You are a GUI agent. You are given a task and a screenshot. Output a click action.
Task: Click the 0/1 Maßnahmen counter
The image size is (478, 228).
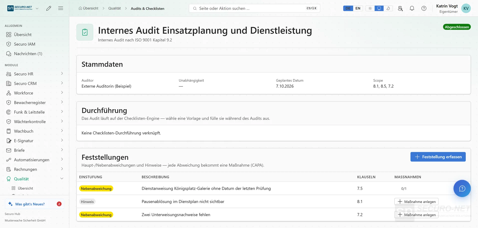click(404, 189)
